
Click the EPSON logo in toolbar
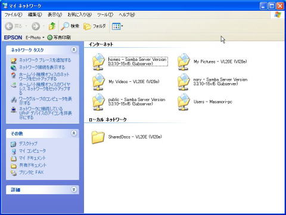coord(13,38)
